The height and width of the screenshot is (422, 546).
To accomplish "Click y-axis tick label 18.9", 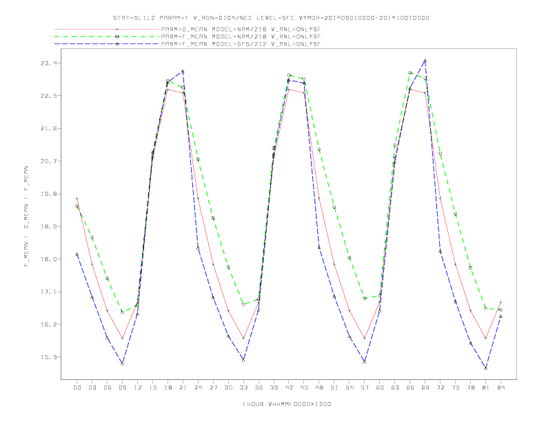I will click(48, 226).
